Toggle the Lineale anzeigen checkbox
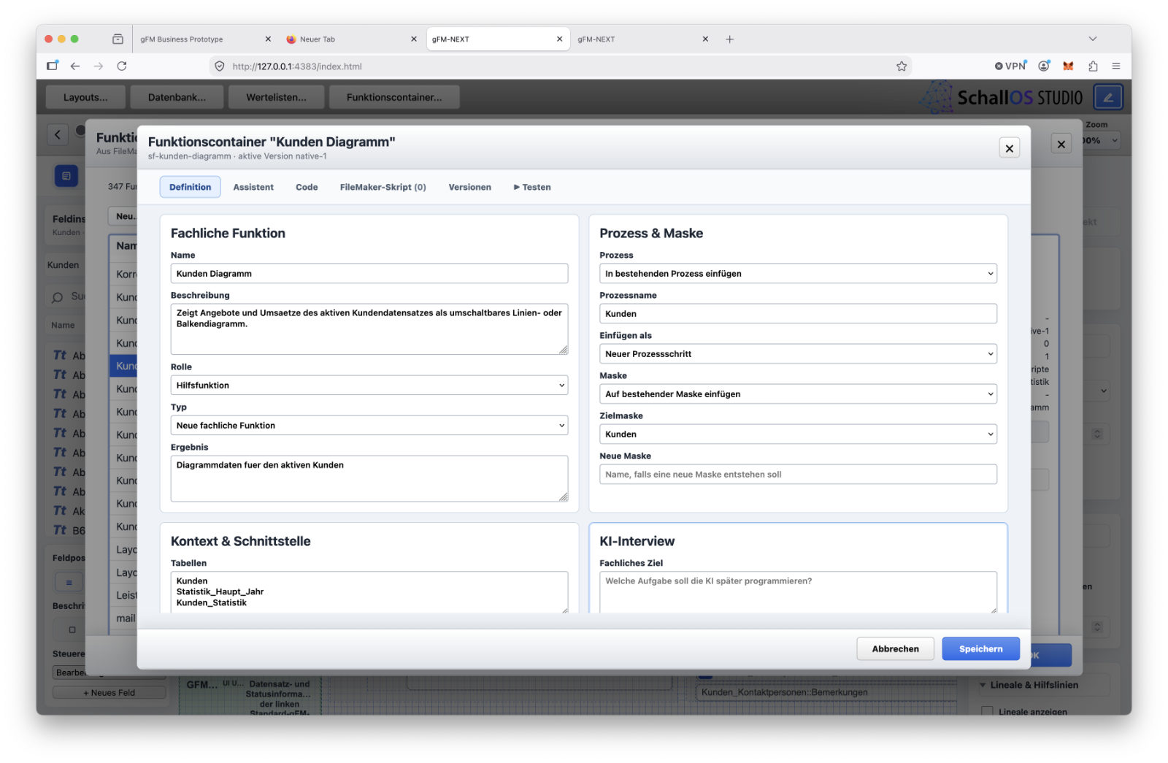Screen dimensions: 1168x763 tap(987, 711)
